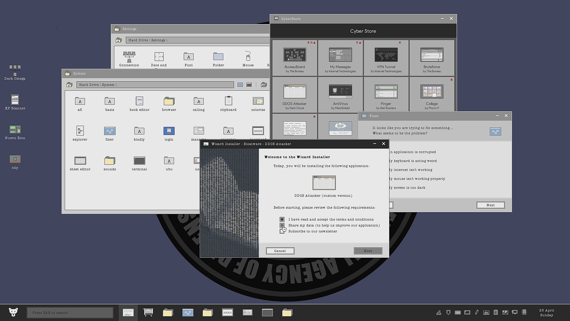Image resolution: width=570 pixels, height=321 pixels.
Task: Click the taskbar search field
Action: (x=70, y=313)
